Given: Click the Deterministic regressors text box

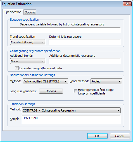Looking at the screenshot, I should tap(85, 42).
